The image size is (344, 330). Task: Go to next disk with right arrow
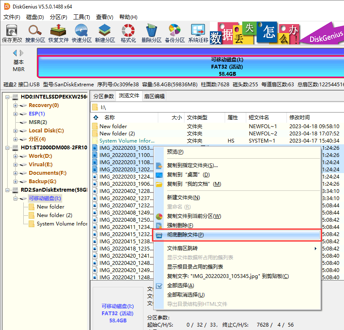coord(22,53)
